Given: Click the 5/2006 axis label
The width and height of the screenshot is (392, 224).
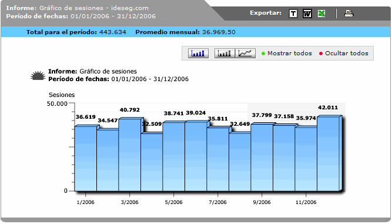Looking at the screenshot, I should coord(174,202).
